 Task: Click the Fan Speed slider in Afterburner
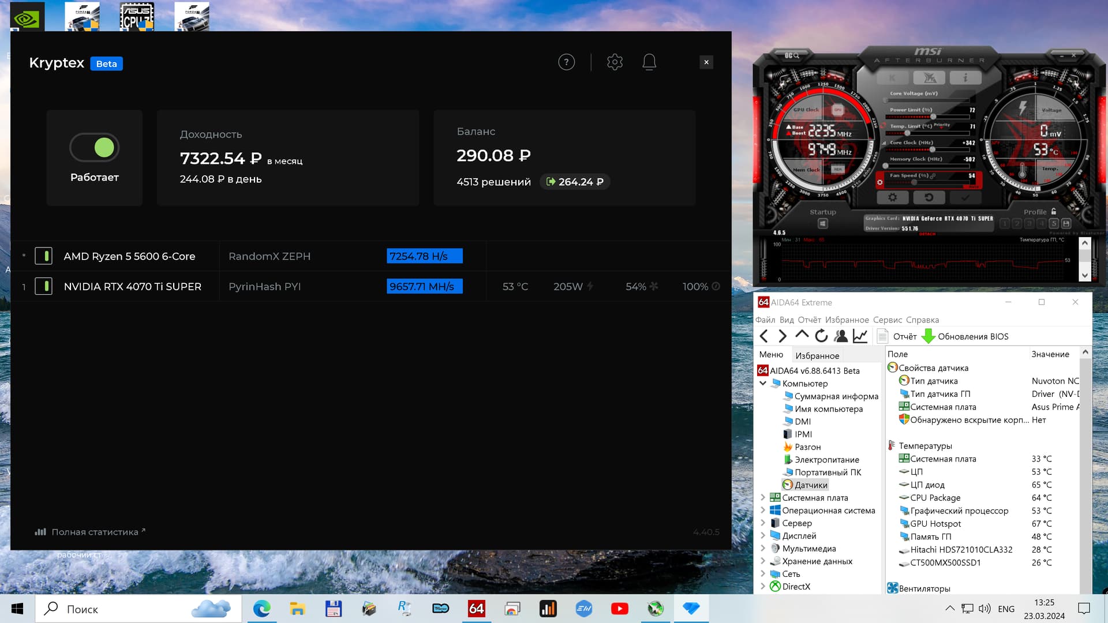926,182
